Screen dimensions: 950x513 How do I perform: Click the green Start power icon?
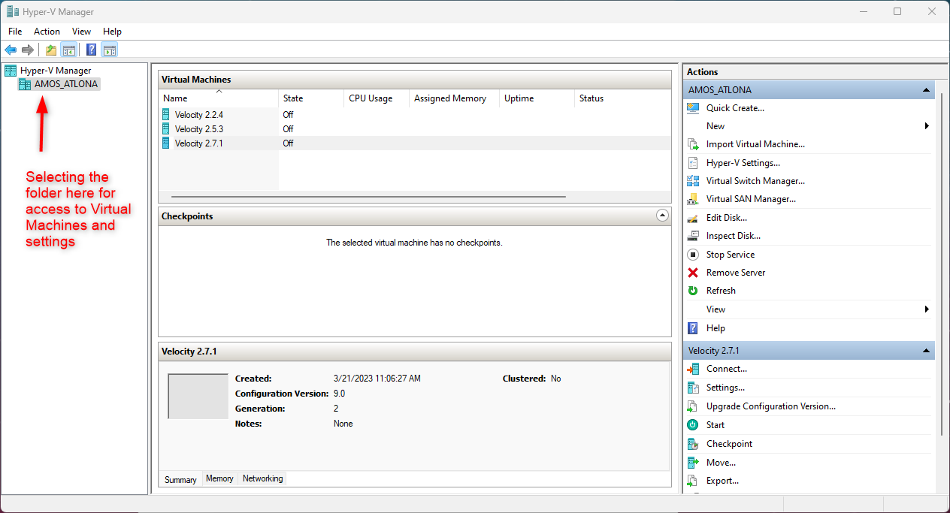coord(693,425)
